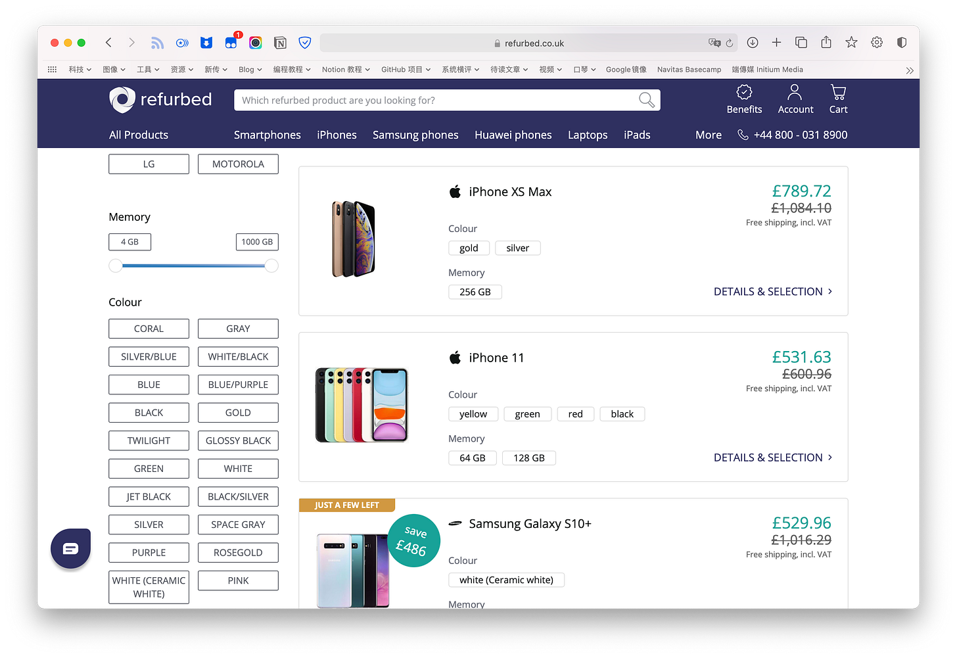Toggle the GRAY colour filter
Image resolution: width=957 pixels, height=658 pixels.
coord(238,329)
